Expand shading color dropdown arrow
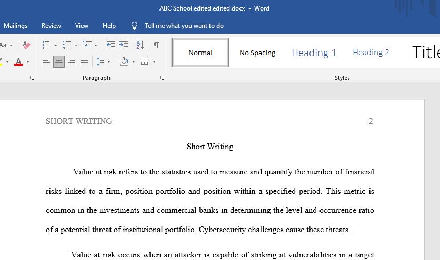The height and width of the screenshot is (260, 440). tap(134, 61)
